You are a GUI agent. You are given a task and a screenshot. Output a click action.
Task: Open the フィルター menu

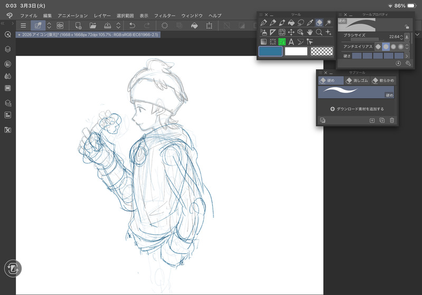click(165, 16)
